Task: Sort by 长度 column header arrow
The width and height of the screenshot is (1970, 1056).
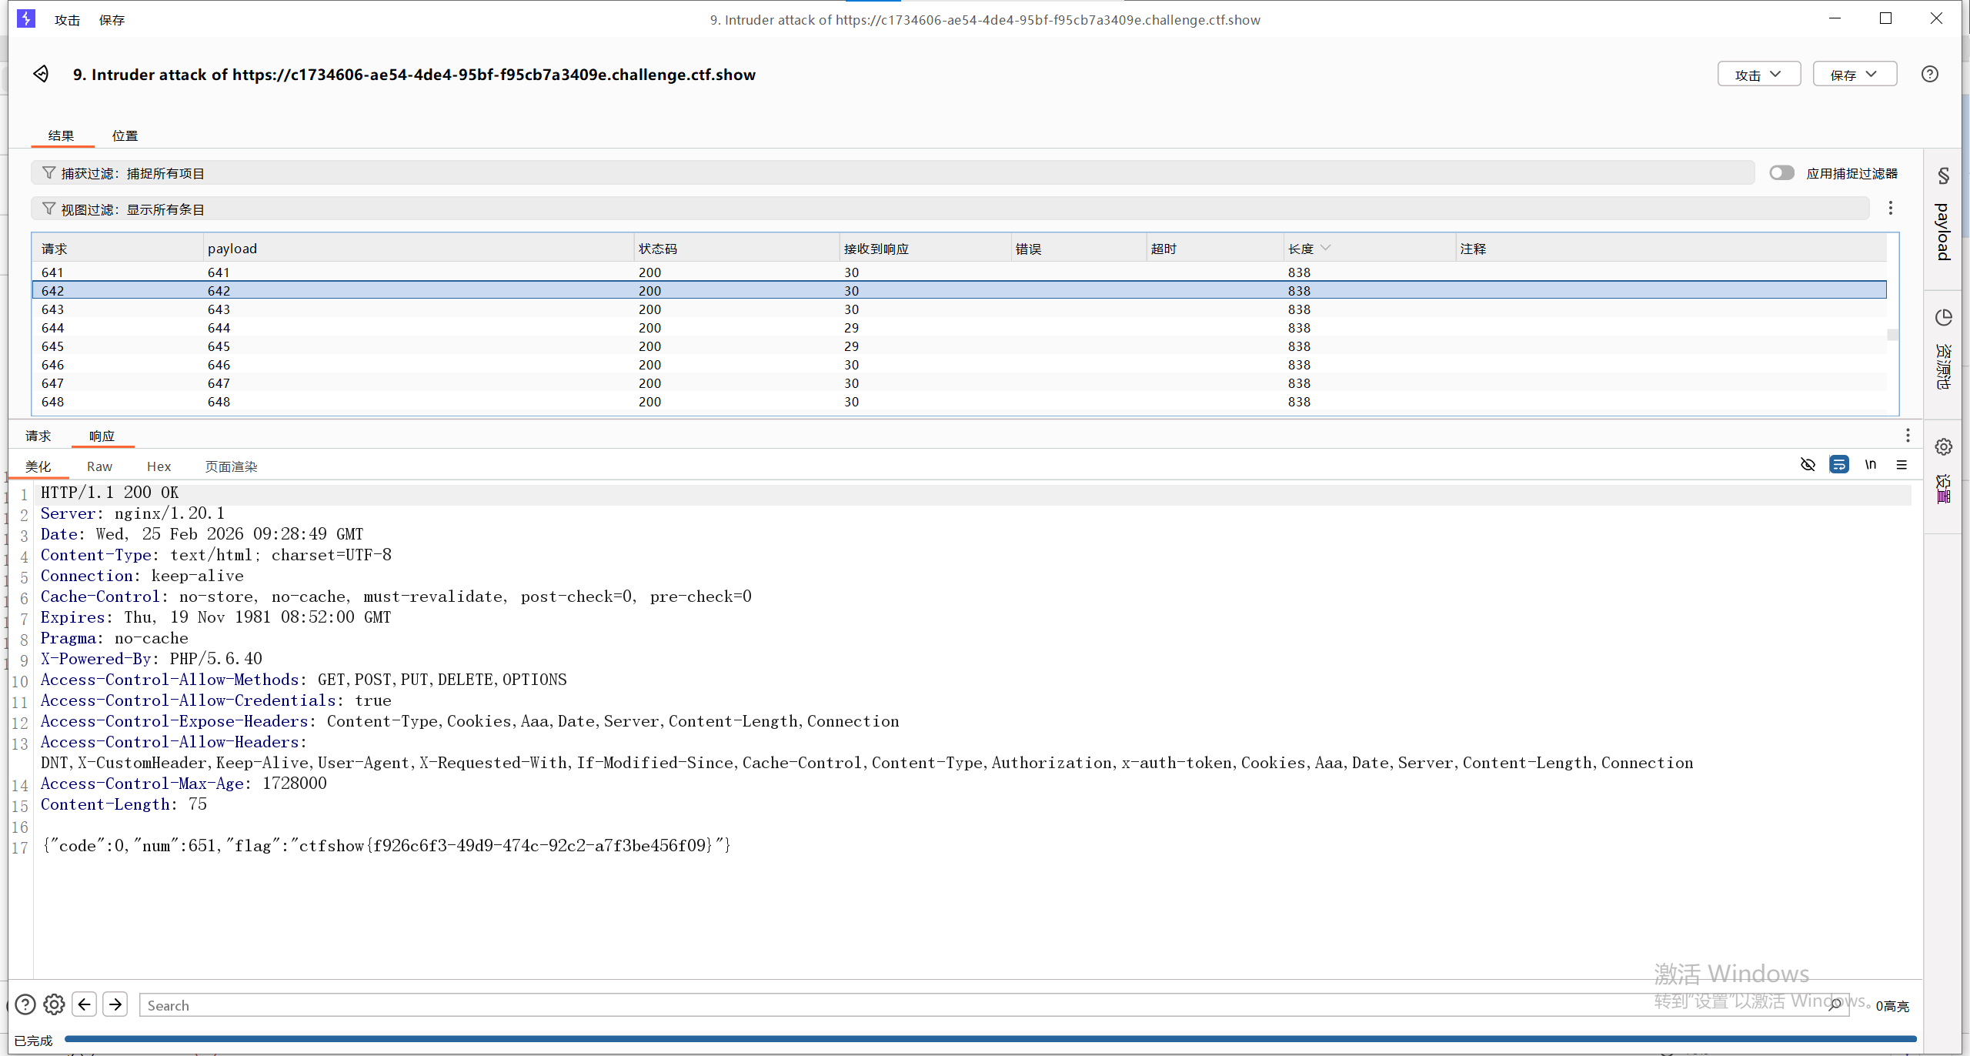Action: [1325, 248]
